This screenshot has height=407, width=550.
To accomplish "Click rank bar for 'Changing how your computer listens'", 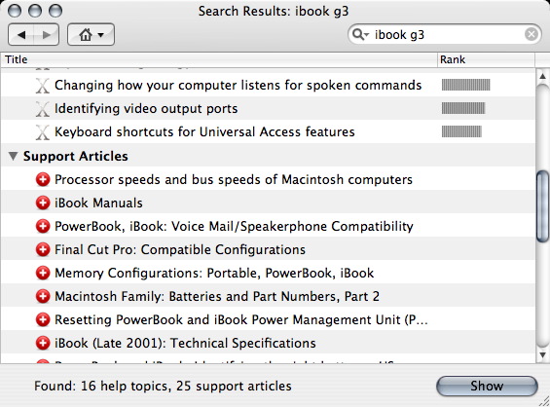I will [x=466, y=85].
